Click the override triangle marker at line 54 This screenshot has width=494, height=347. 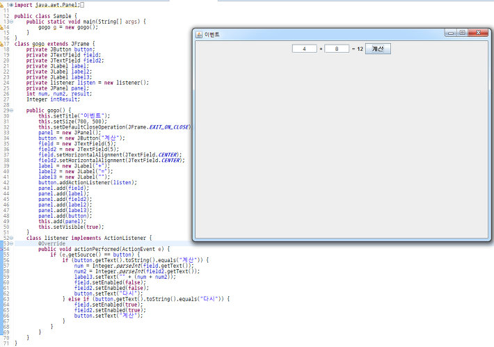[x=1, y=249]
